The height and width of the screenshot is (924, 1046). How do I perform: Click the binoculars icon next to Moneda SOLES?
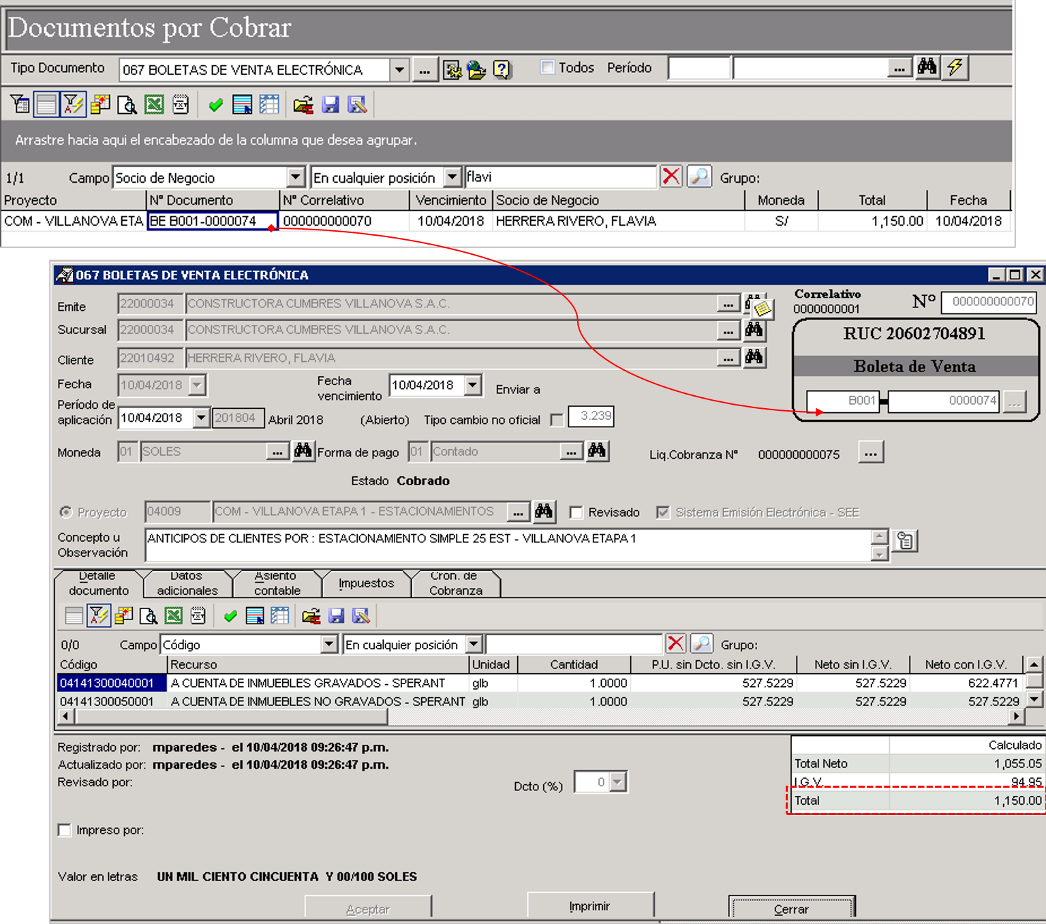coord(303,450)
